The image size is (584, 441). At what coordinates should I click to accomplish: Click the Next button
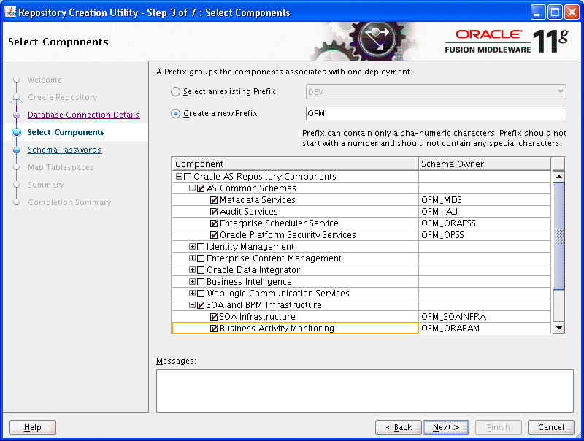click(x=446, y=427)
